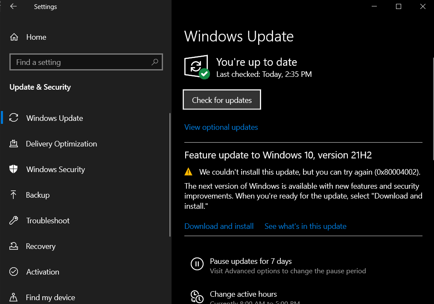
Task: Click the Backup upward arrow icon
Action: coord(13,195)
